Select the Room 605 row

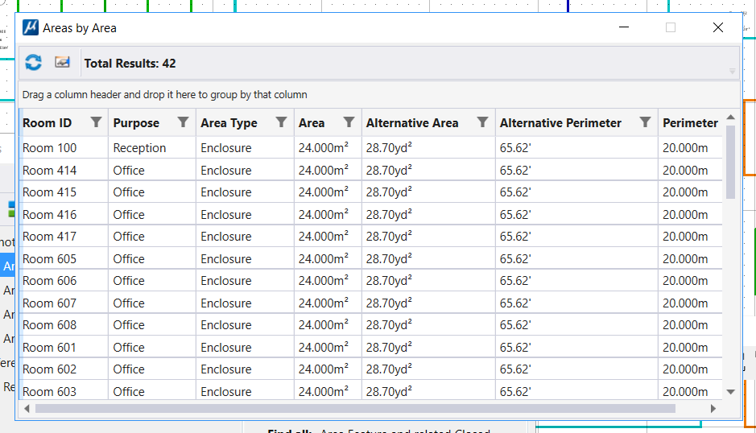(x=371, y=259)
